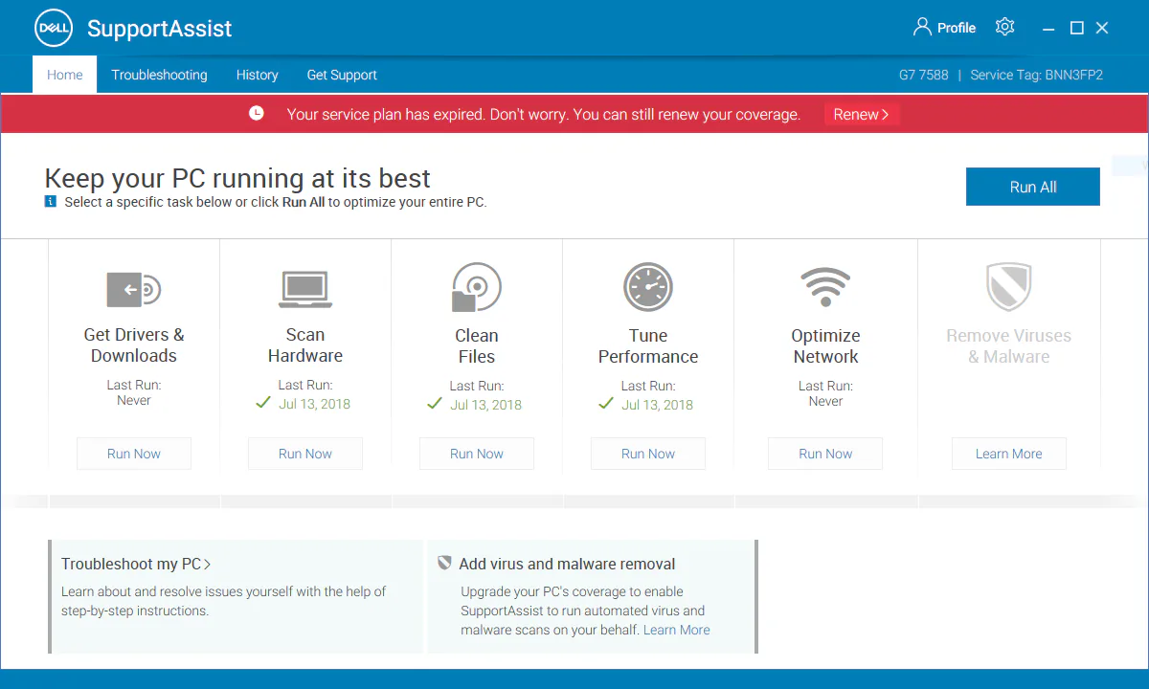Click the Remove Viruses & Malware title

click(1008, 345)
